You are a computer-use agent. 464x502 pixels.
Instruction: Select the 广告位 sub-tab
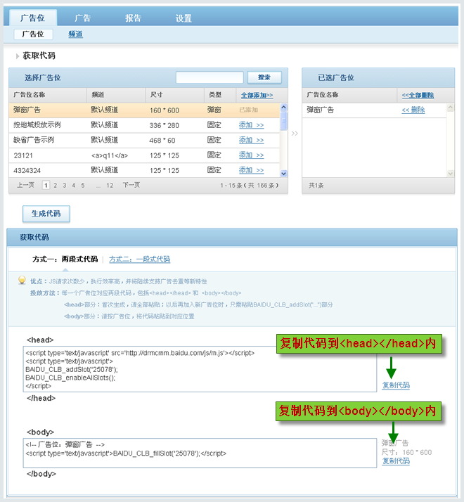33,34
